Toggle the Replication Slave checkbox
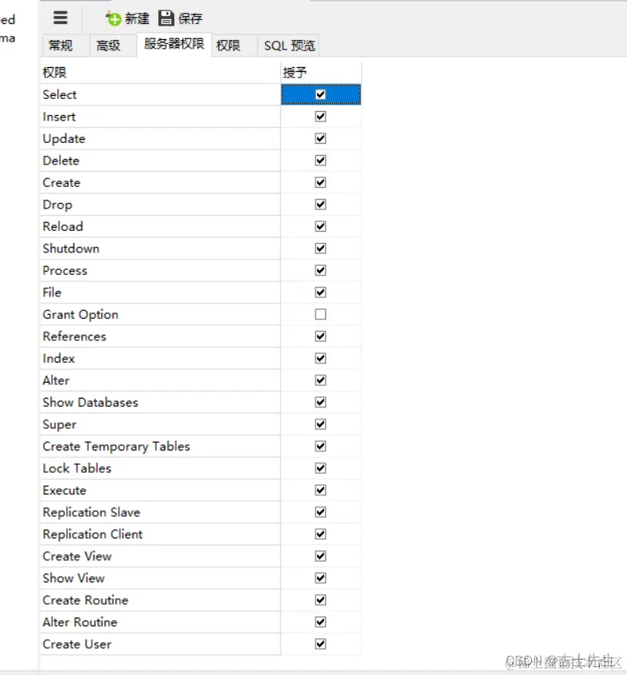Viewport: 627px width, 675px height. coord(320,512)
